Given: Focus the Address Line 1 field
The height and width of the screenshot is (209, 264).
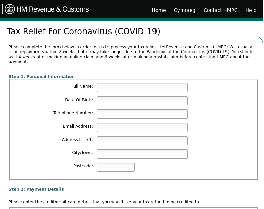Looking at the screenshot, I should coord(142,141).
